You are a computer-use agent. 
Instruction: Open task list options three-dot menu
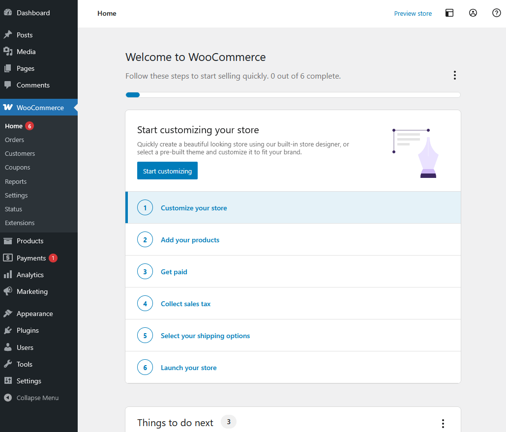pos(455,76)
